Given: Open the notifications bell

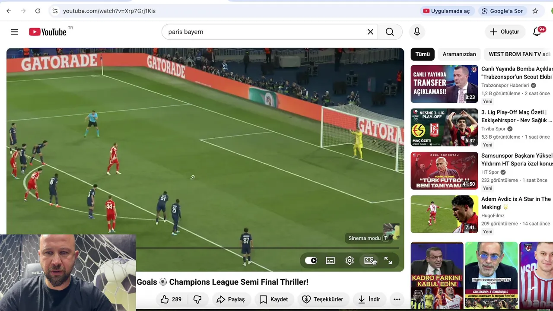Looking at the screenshot, I should [537, 32].
